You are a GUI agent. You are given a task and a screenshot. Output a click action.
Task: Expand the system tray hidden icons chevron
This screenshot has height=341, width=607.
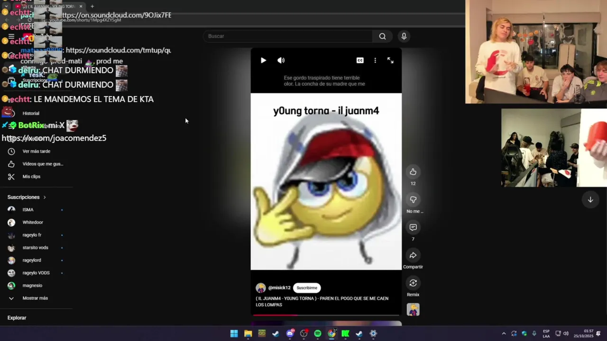tap(504, 333)
